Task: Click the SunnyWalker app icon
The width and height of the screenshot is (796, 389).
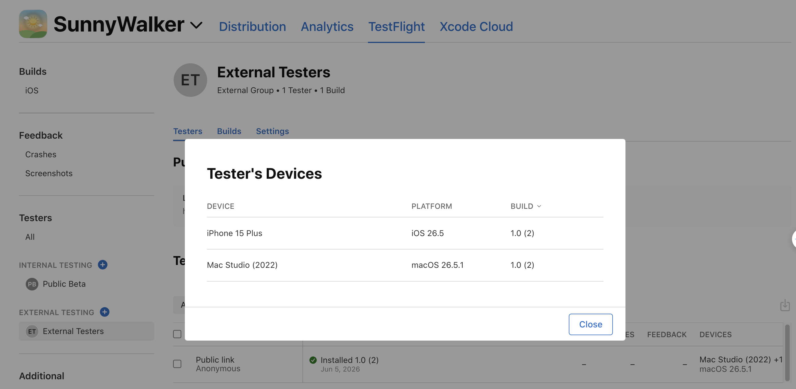Action: coord(33,24)
